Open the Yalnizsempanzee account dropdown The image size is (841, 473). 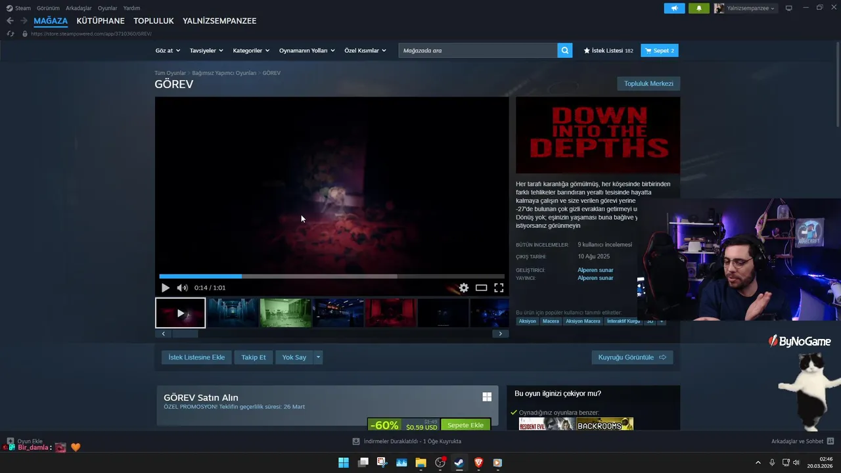746,8
